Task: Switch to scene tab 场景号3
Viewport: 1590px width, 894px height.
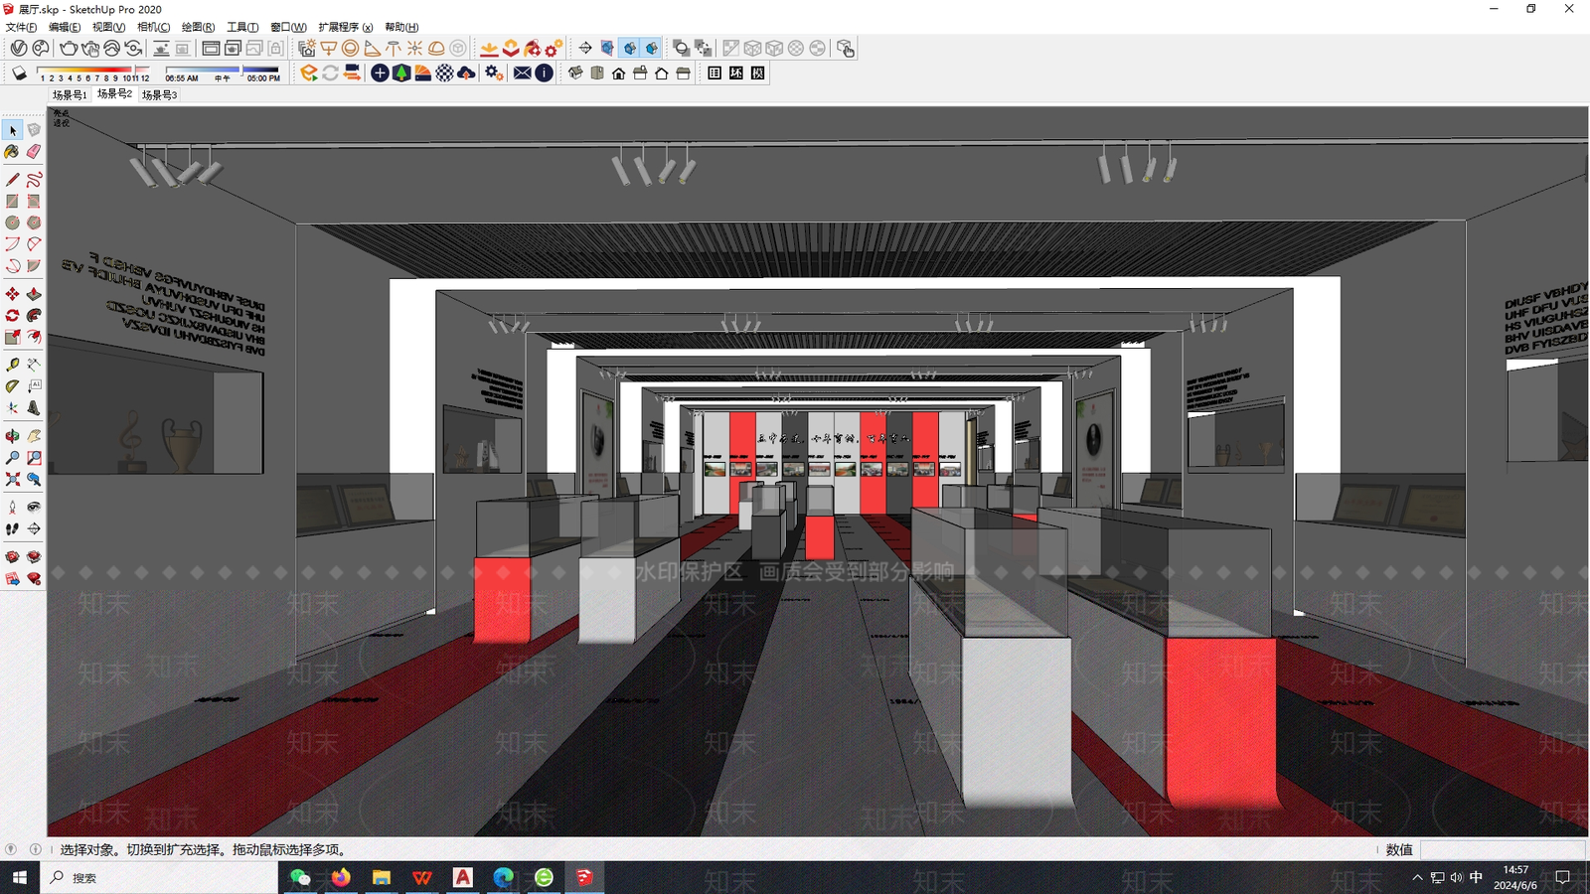Action: tap(159, 95)
